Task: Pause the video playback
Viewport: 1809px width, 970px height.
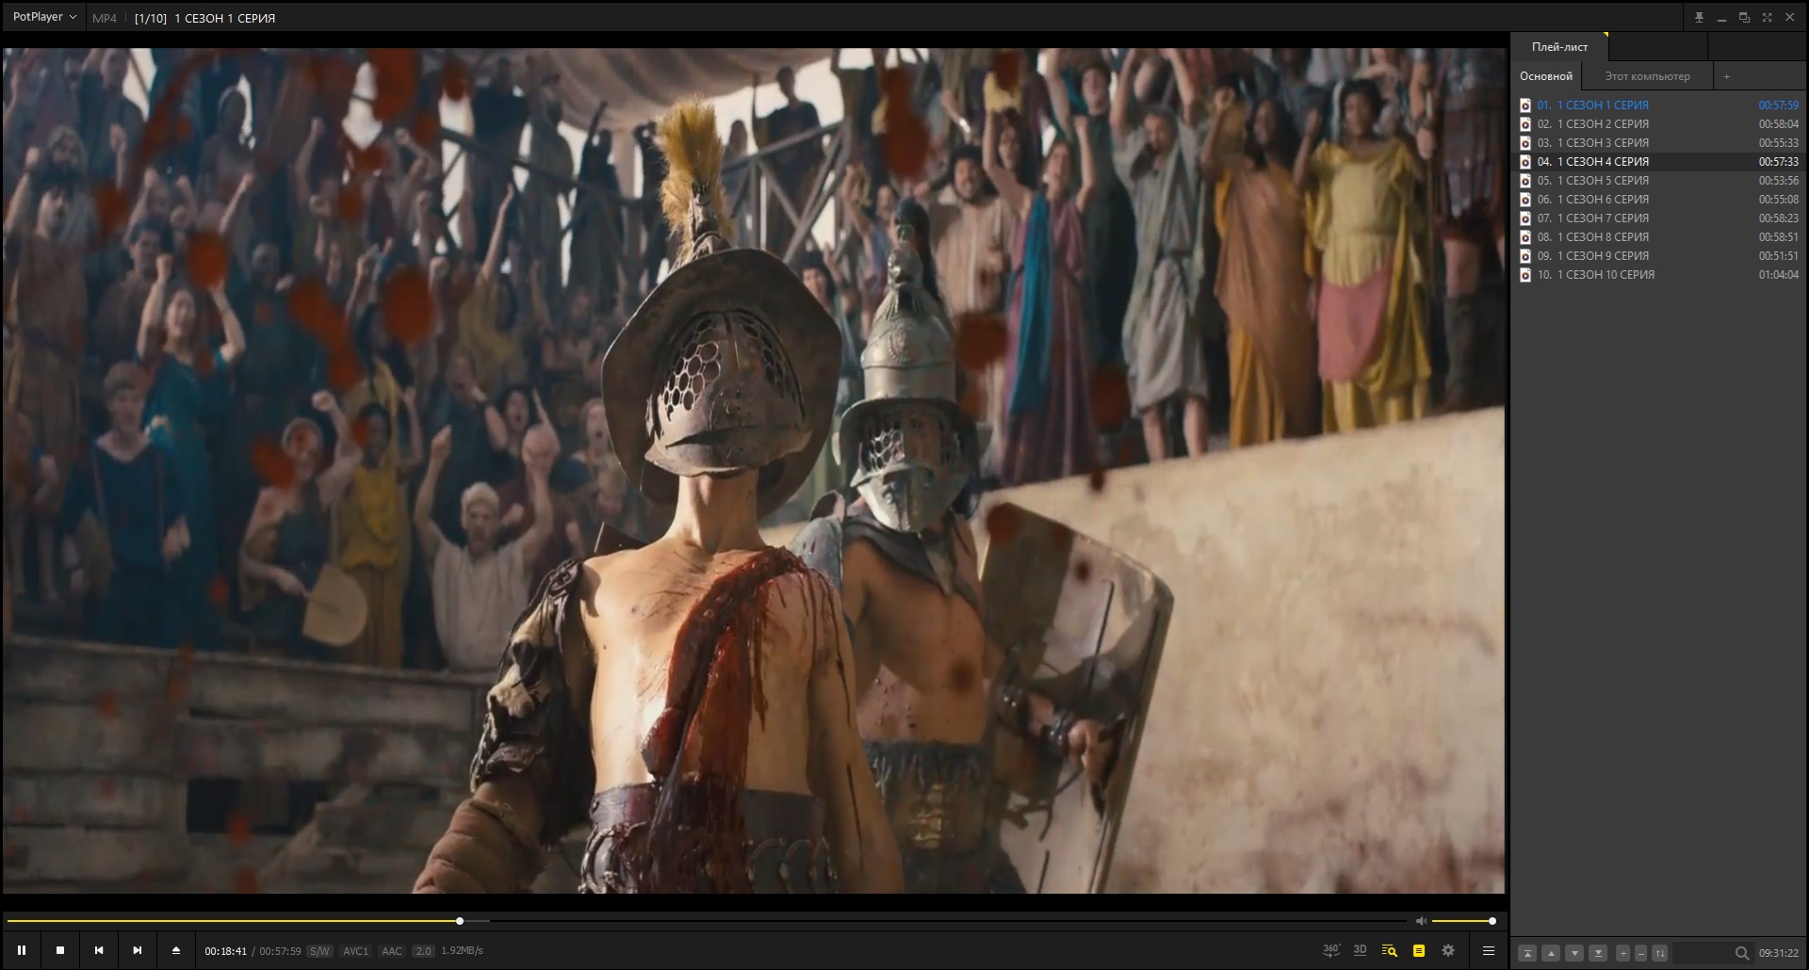Action: [22, 950]
